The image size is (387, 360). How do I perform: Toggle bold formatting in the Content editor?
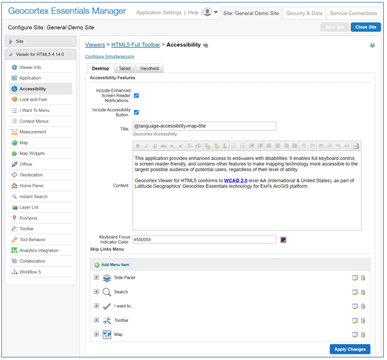(x=138, y=146)
